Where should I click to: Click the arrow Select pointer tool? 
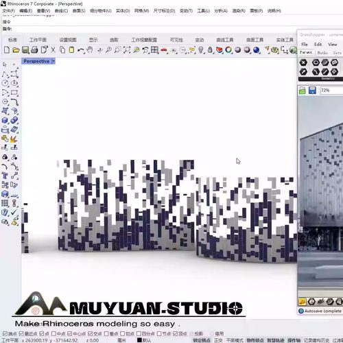click(x=5, y=64)
